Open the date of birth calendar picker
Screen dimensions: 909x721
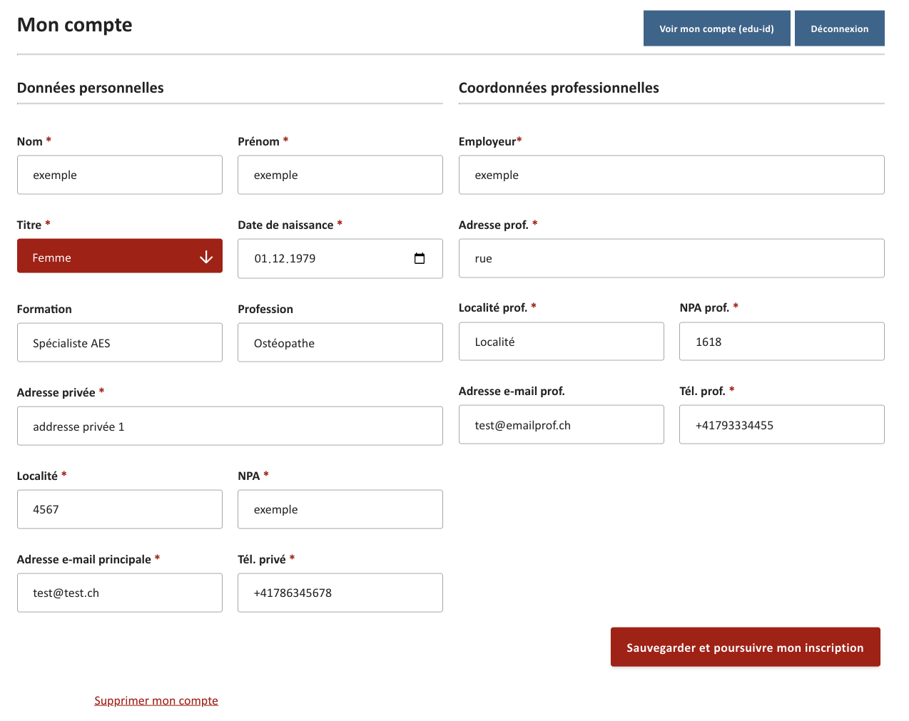420,258
